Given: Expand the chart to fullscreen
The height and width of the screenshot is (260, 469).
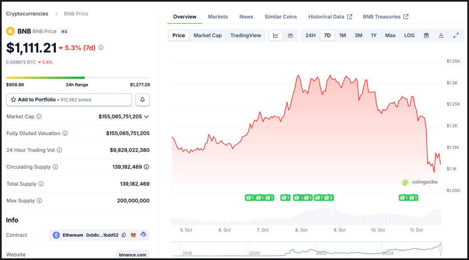Looking at the screenshot, I should click(x=456, y=35).
